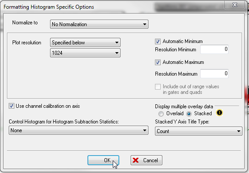The width and height of the screenshot is (249, 173).
Task: Click the Cancel button
Action: coord(146,160)
